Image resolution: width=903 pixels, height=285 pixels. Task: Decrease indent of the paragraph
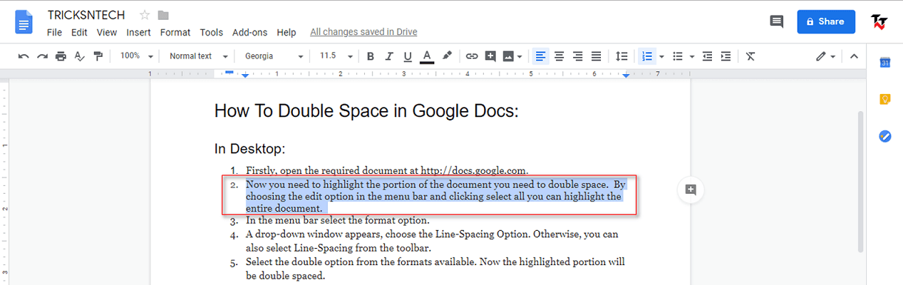coord(707,56)
